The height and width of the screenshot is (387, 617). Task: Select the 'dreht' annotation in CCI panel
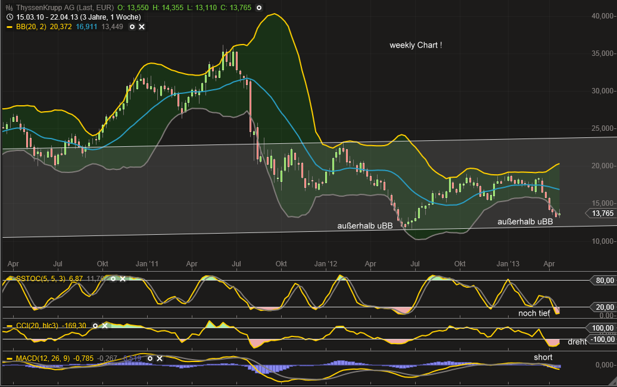577,342
